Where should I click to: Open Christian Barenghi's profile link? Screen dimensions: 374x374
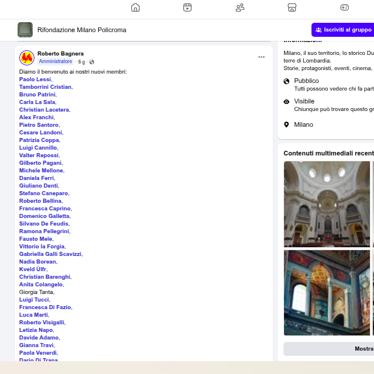coord(45,277)
